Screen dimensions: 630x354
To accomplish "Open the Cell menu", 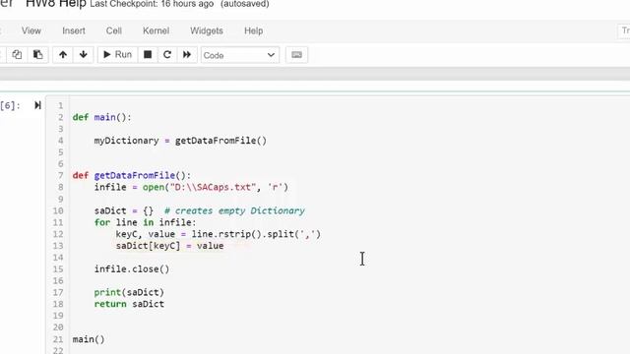I will (x=114, y=30).
